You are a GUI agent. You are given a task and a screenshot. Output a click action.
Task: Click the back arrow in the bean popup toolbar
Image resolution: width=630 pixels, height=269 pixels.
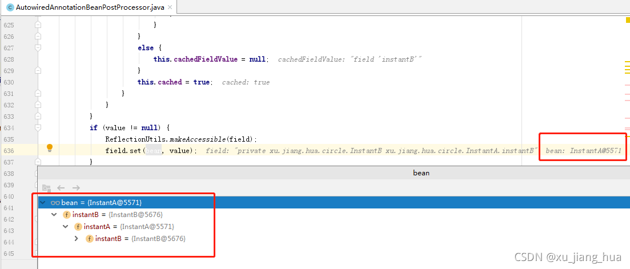click(61, 187)
